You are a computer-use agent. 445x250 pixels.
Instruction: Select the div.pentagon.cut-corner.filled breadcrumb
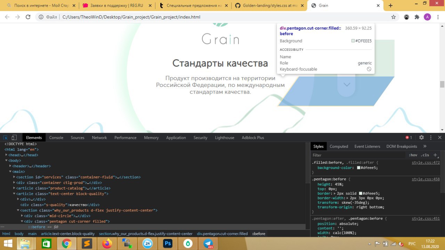point(222,234)
